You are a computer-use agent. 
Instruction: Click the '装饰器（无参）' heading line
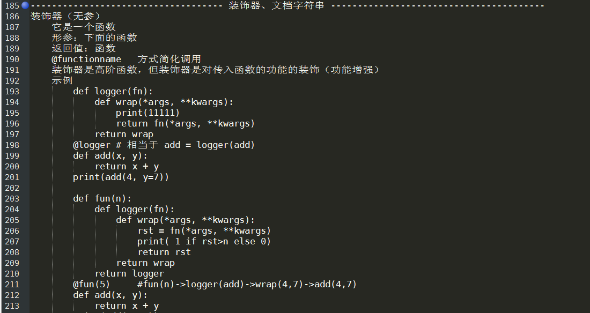tap(66, 16)
